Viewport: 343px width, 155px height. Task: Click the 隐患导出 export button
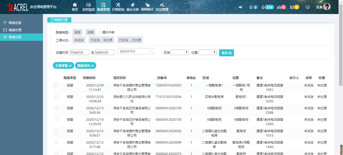pyautogui.click(x=86, y=66)
